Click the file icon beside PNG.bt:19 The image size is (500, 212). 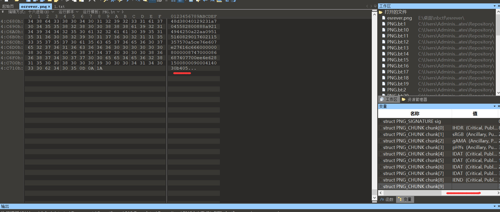pos(384,84)
